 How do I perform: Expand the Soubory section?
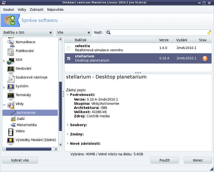pos(68,125)
